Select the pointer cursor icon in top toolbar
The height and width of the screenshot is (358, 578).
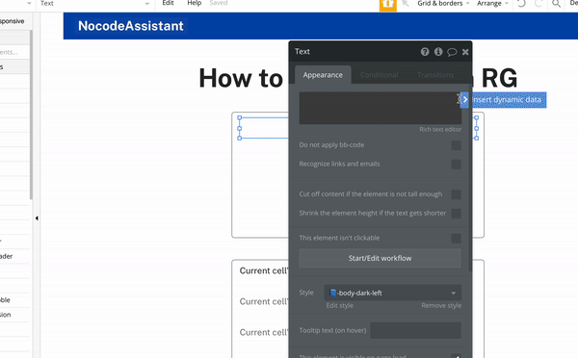click(x=406, y=3)
